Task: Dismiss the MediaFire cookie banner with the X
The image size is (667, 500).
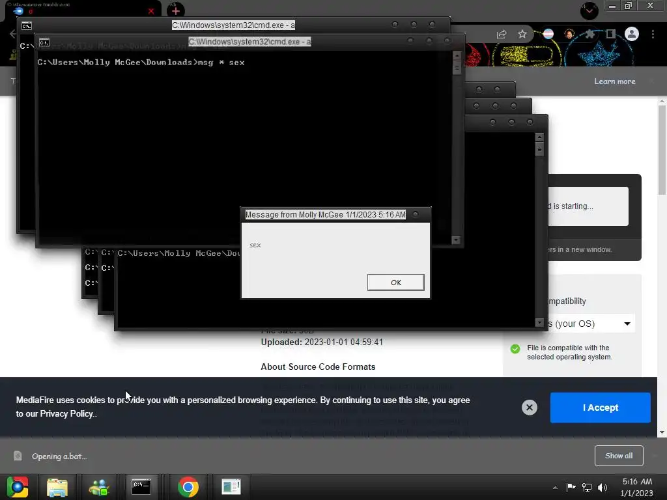Action: 529,408
